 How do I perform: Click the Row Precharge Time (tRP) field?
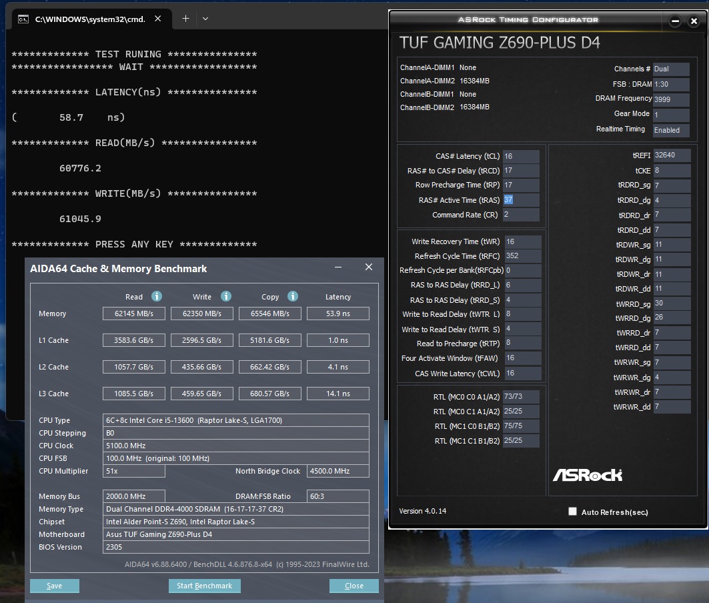point(522,185)
